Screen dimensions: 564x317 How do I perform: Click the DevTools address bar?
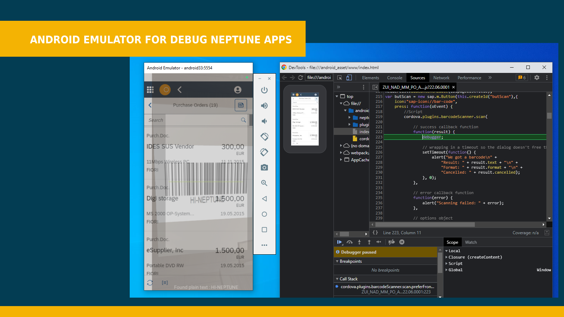(319, 77)
